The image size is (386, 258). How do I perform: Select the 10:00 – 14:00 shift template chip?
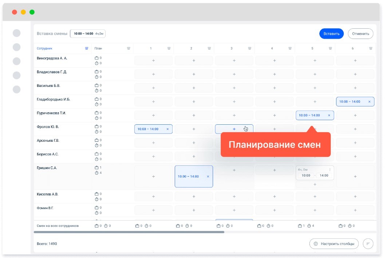88,34
